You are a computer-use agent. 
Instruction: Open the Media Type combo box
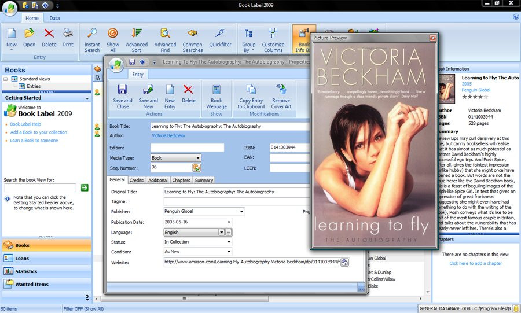click(176, 158)
